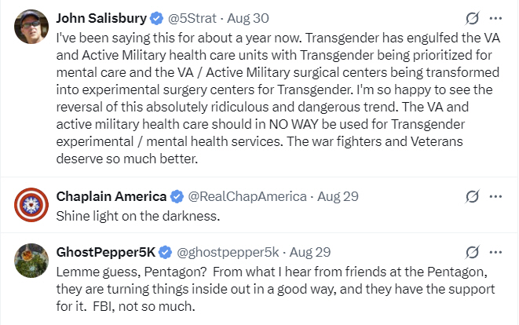Open GhostPepper5K's profile avatar
This screenshot has width=519, height=325.
pyautogui.click(x=31, y=261)
